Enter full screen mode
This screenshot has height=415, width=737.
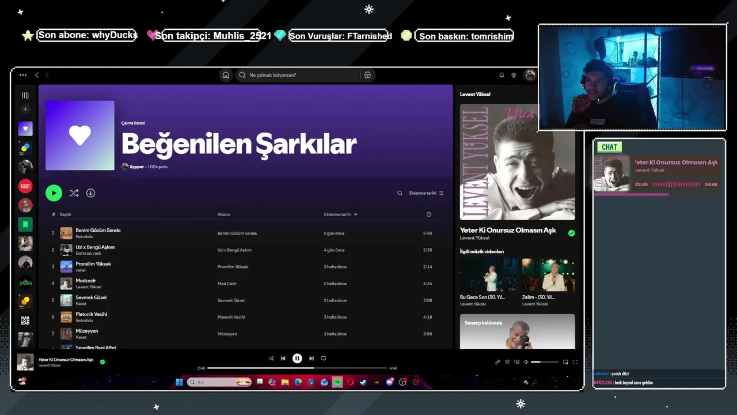point(575,362)
